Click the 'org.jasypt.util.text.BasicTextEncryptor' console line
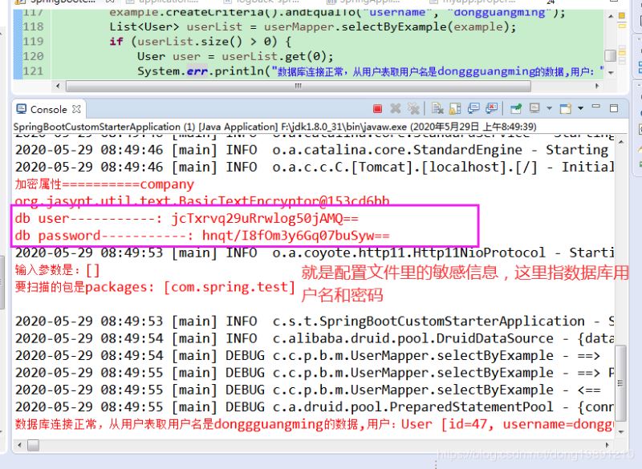 click(x=202, y=200)
